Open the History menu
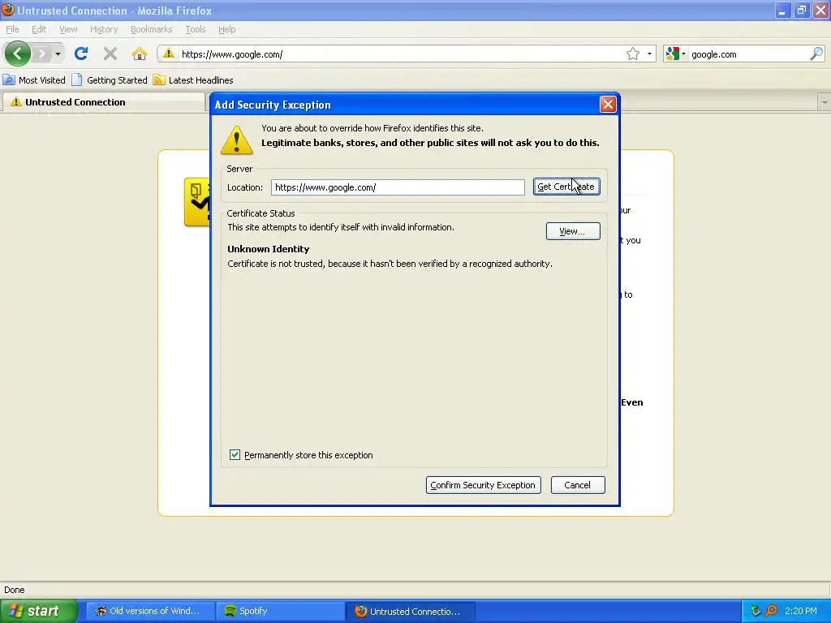 (104, 29)
